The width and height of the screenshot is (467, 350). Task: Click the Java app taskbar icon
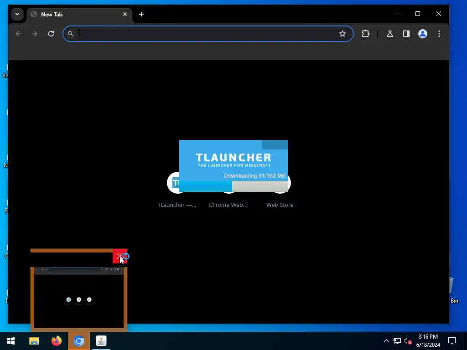[x=101, y=341]
